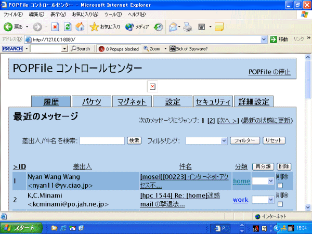The image size is (312, 234).
Task: Click the Stop loading icon
Action: pos(55,27)
